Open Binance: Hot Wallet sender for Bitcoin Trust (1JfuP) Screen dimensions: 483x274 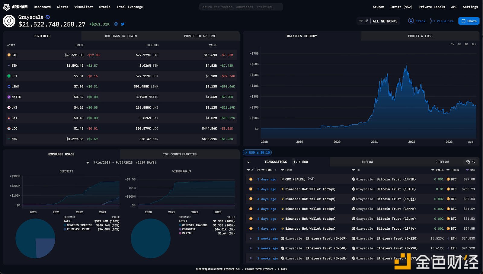pyautogui.click(x=308, y=189)
